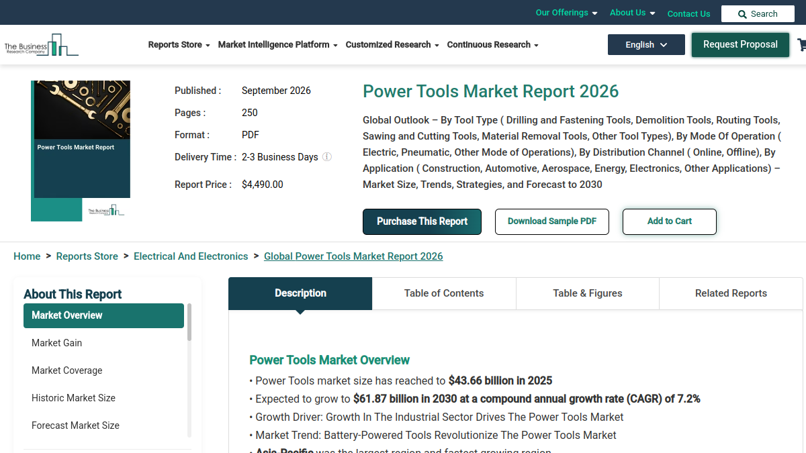Click Request Proposal button
This screenshot has height=453, width=806.
coord(740,44)
